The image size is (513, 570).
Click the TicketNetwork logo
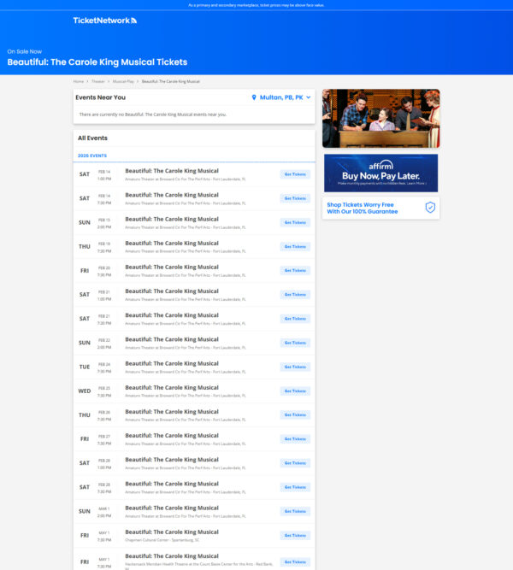[104, 21]
